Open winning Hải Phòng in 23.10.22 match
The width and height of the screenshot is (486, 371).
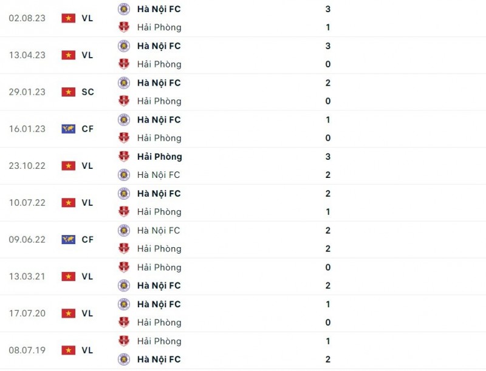(159, 157)
